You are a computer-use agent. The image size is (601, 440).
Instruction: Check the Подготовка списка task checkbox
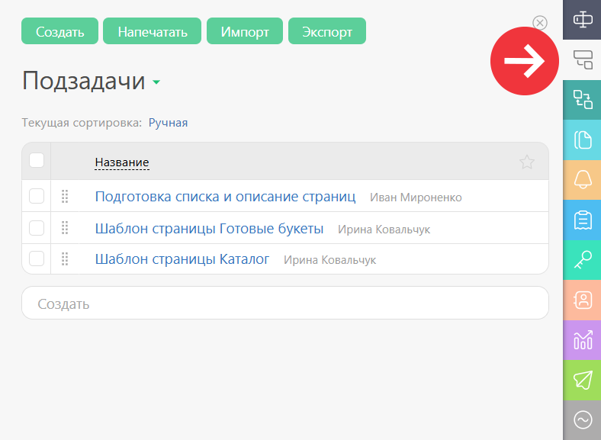(37, 196)
